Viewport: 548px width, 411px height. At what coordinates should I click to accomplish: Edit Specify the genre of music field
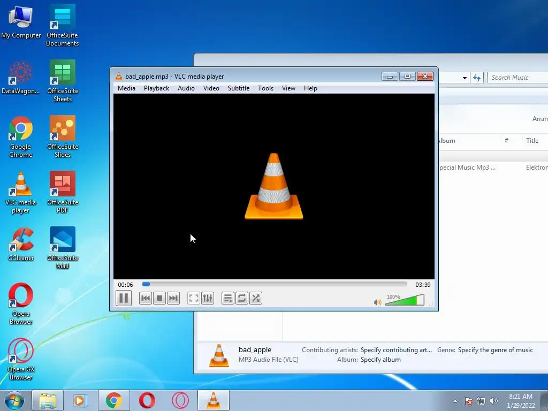495,350
